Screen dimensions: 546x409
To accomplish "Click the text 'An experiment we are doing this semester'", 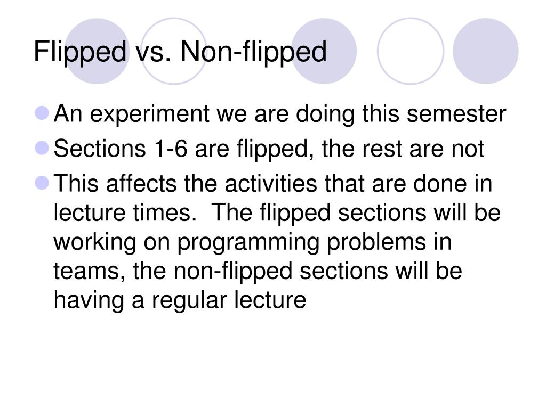I will (279, 114).
